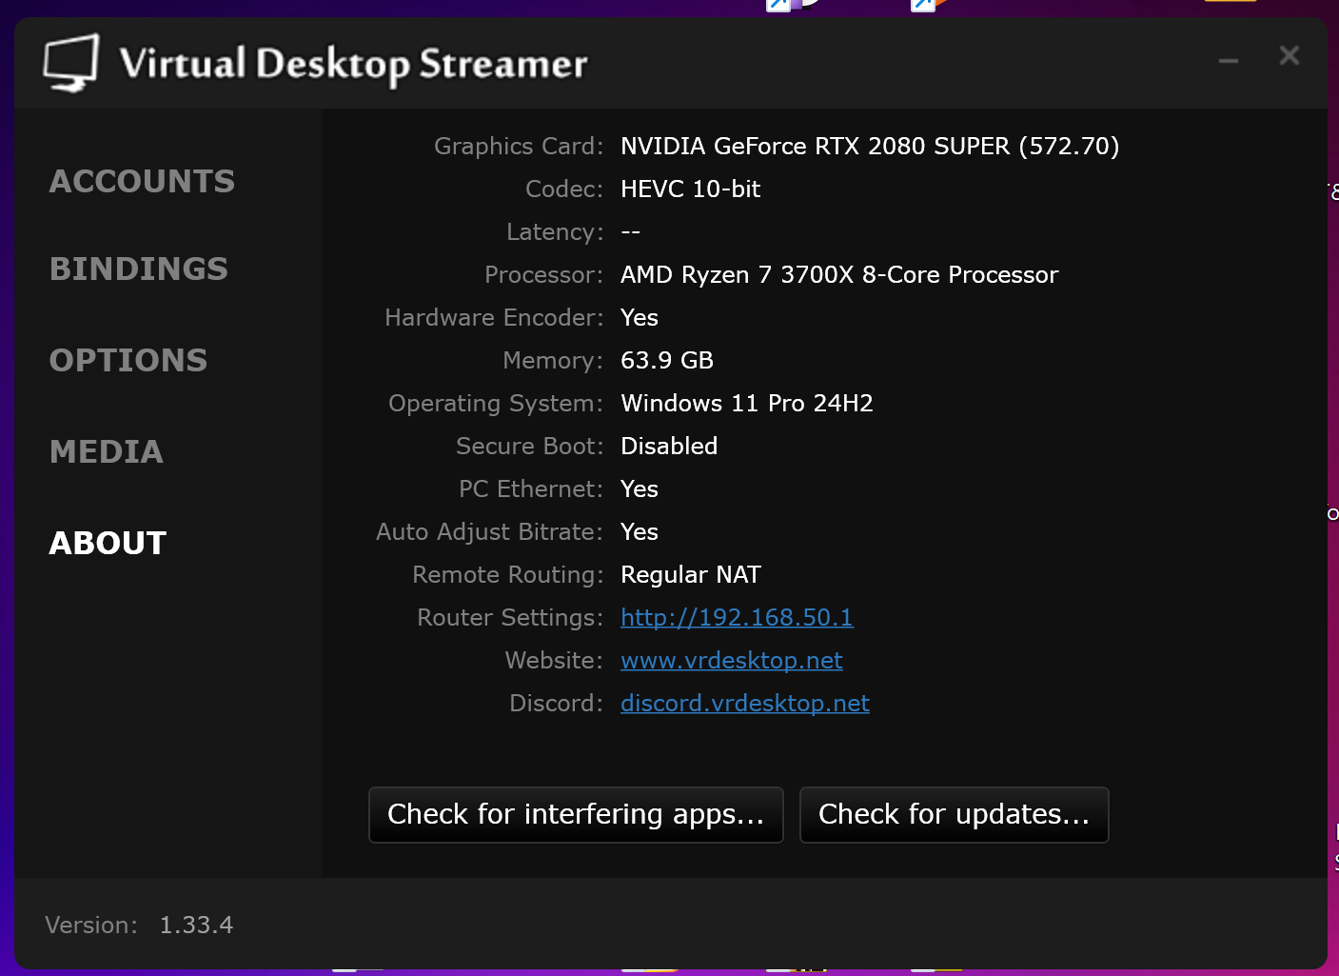Close the Virtual Desktop Streamer window
Image resolution: width=1339 pixels, height=976 pixels.
coord(1290,56)
